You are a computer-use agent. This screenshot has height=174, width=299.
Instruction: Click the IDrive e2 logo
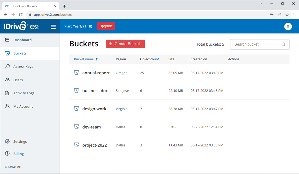(21, 26)
